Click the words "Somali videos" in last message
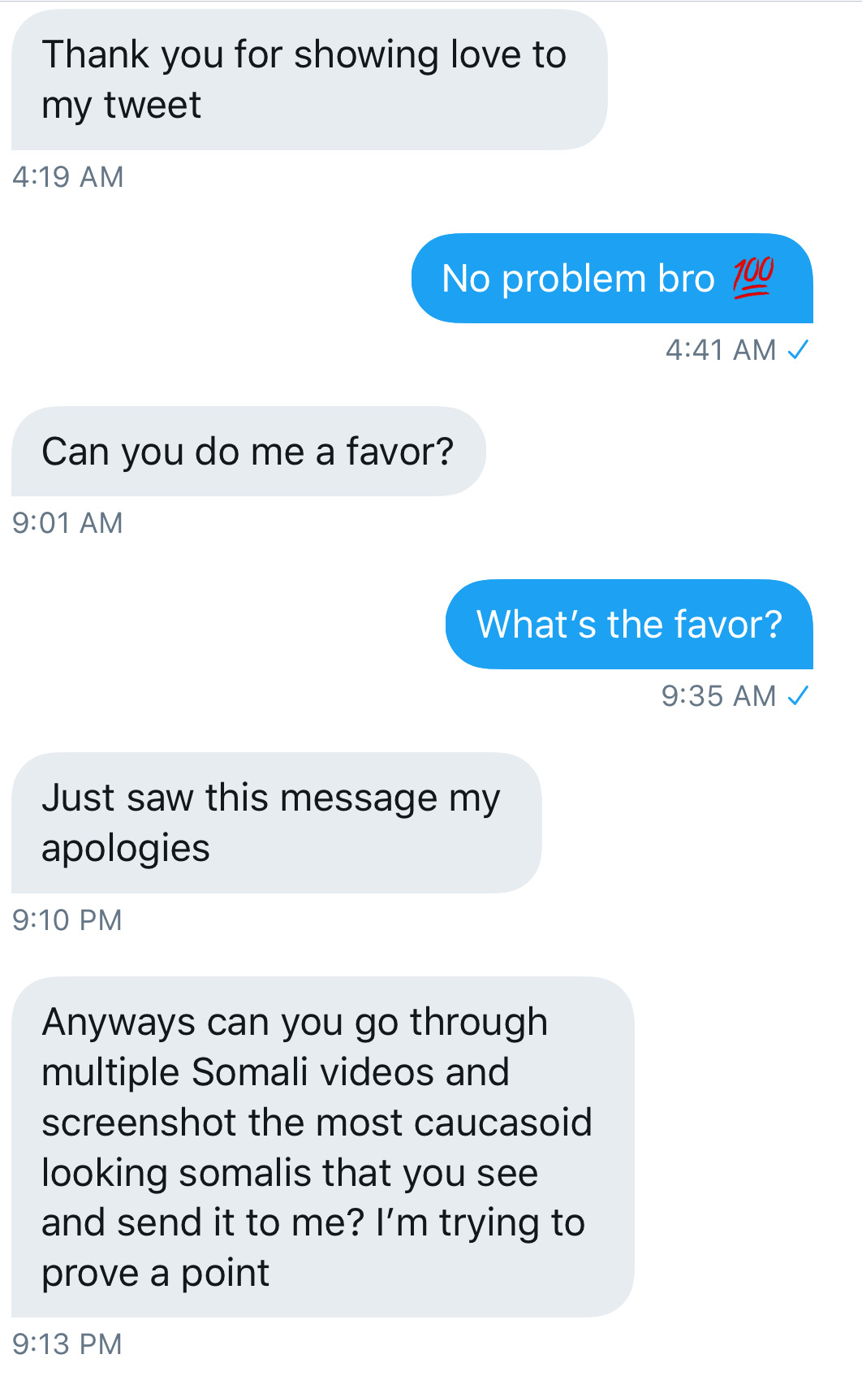 coord(312,1072)
